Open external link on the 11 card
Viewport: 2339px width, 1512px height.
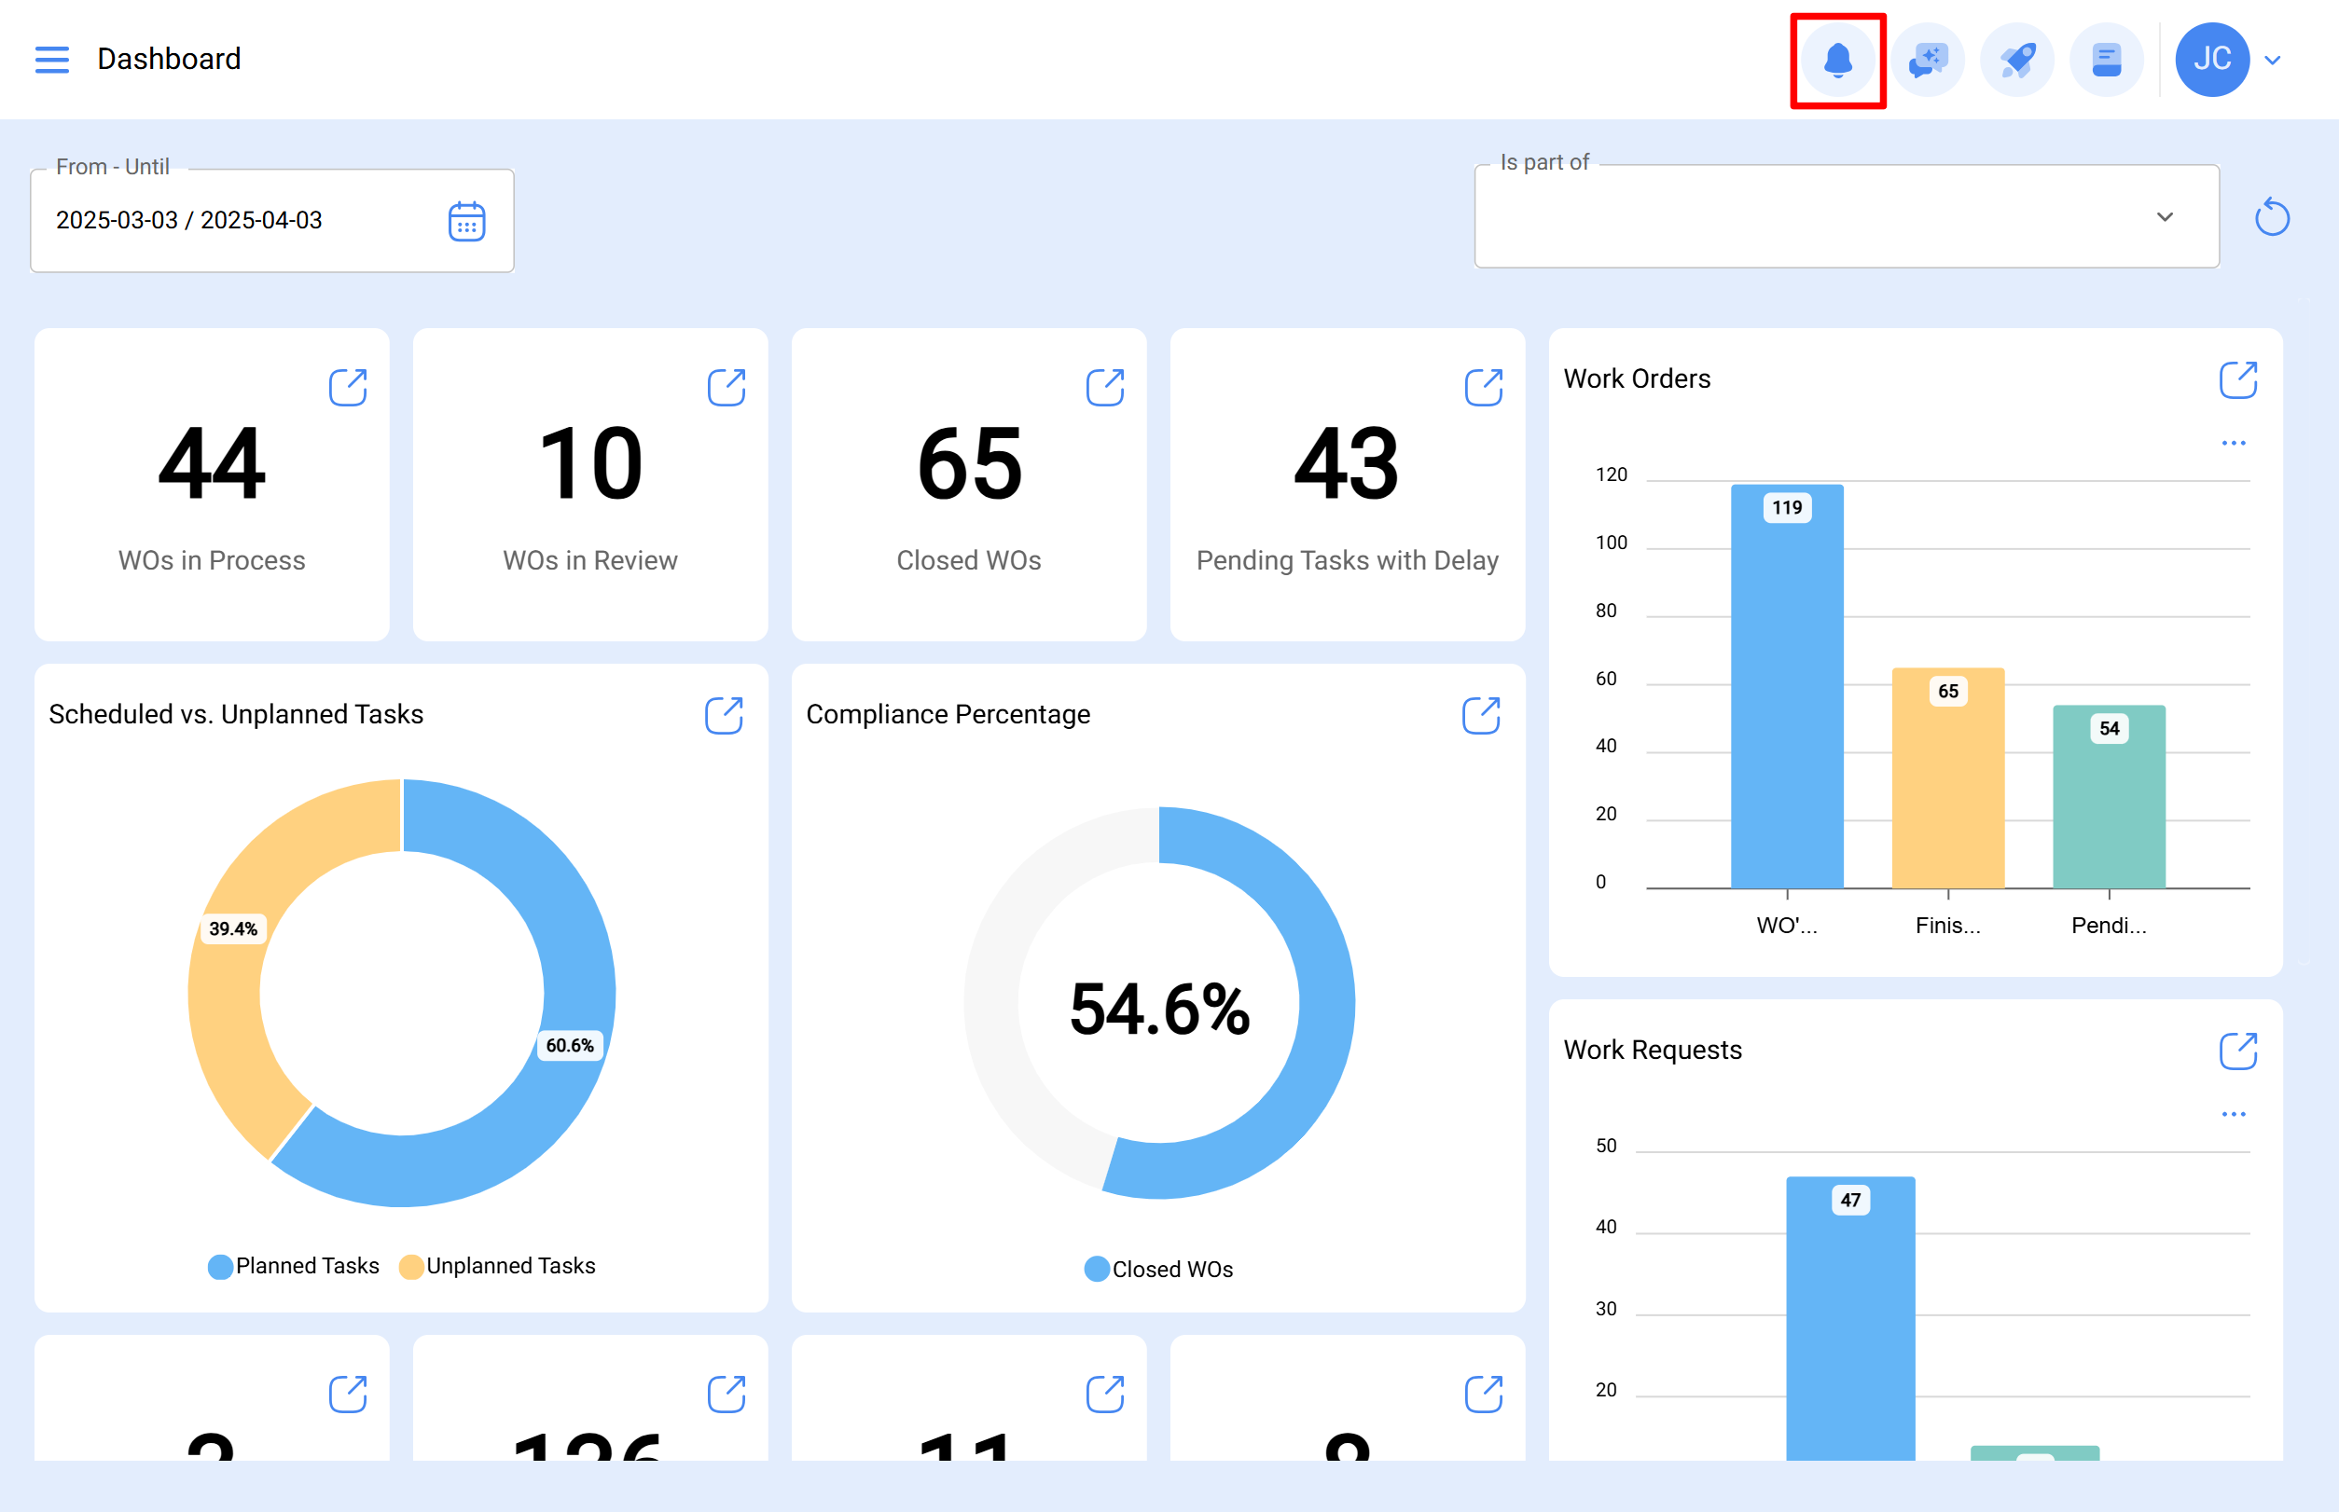pos(1105,1395)
